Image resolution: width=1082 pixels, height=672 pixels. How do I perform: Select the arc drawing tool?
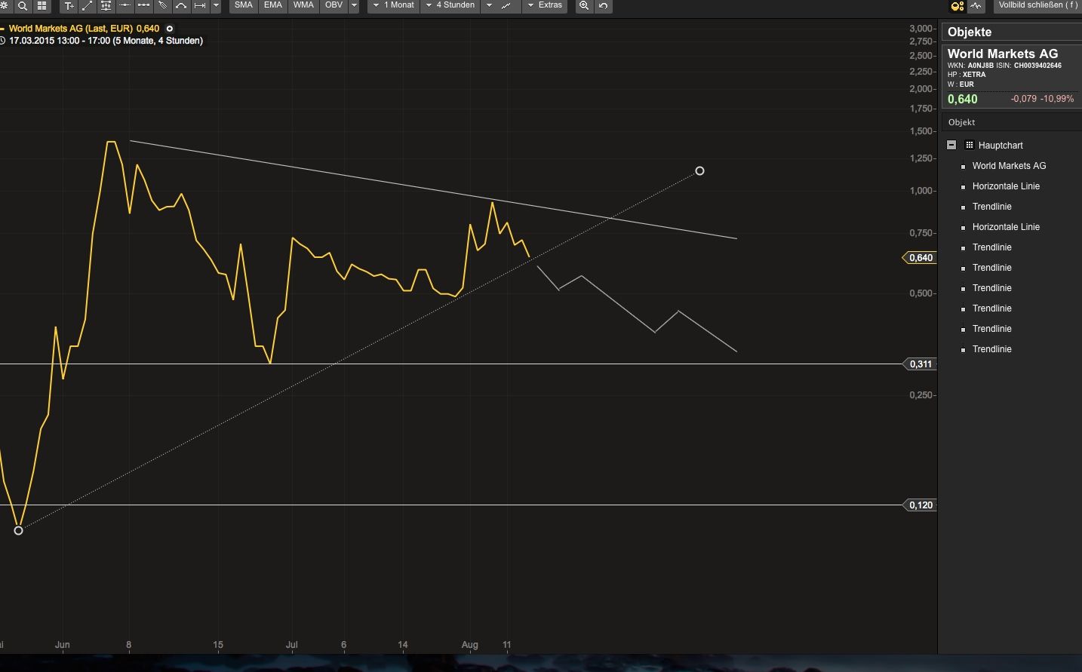coord(181,6)
